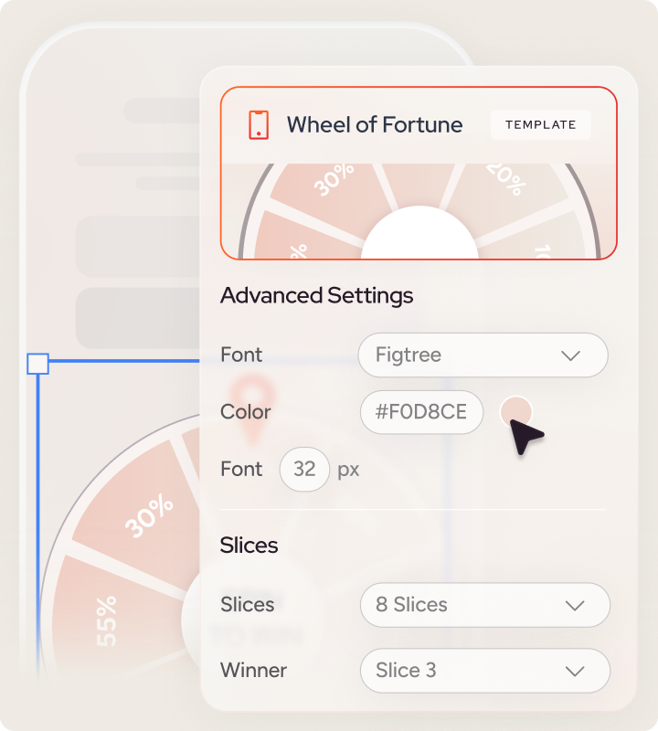
Task: Select the Wheel of Fortune title
Action: click(375, 125)
